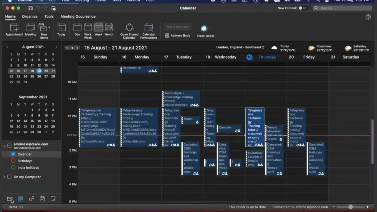Open the Format menu in the menu bar
This screenshot has width=377, height=212.
click(x=100, y=1)
